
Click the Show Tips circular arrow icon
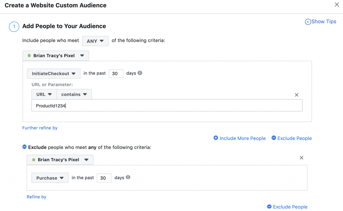(x=308, y=22)
